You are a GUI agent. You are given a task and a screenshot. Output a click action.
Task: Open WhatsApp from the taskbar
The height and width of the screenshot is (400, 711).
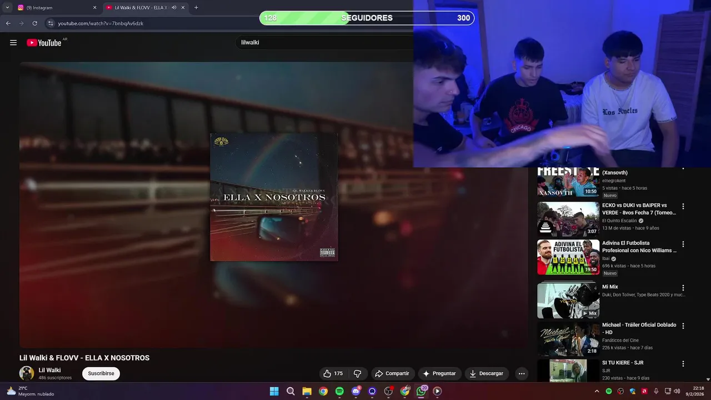422,391
